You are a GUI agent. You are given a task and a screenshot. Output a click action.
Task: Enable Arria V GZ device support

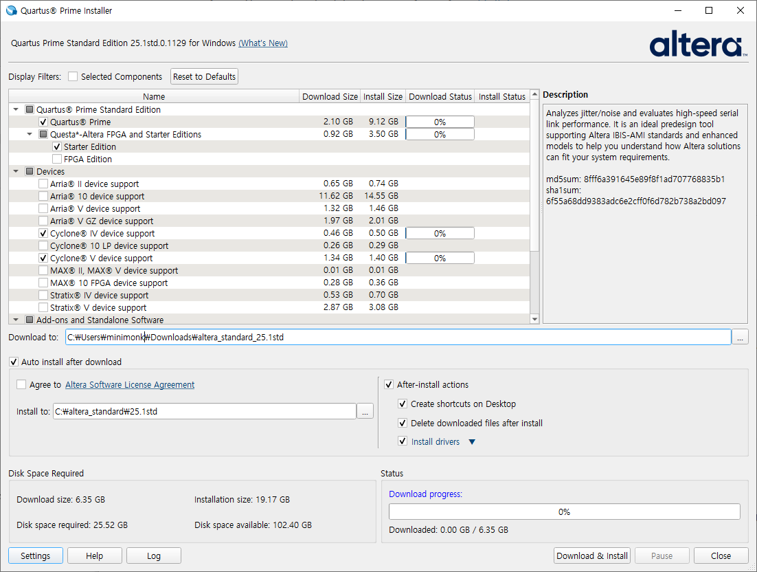point(43,221)
